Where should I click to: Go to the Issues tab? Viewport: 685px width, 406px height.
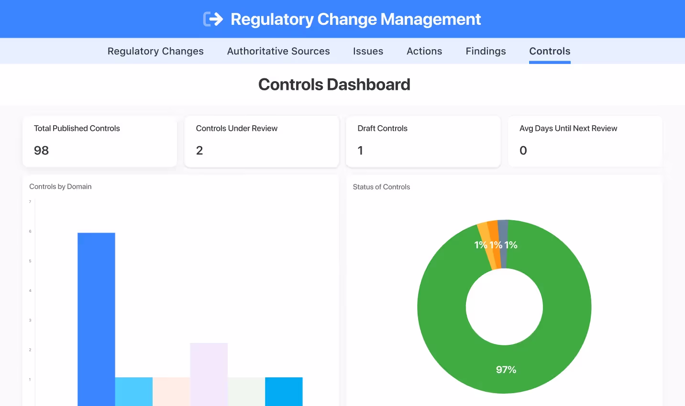coord(368,51)
